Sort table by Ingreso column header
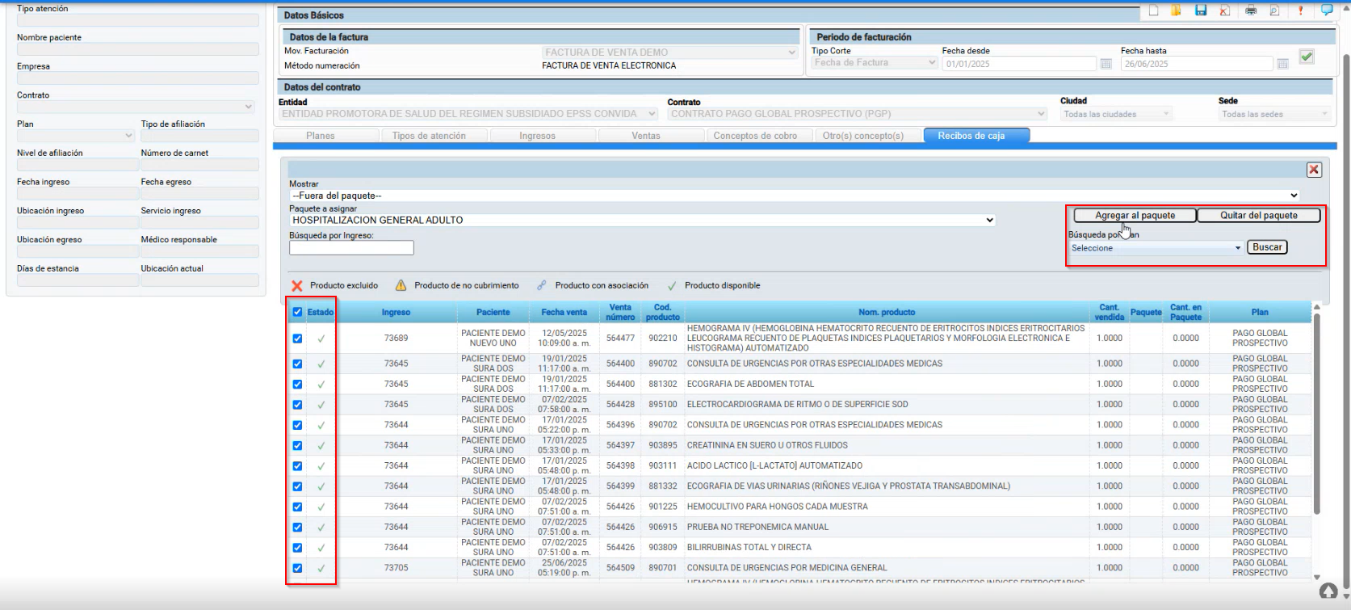 click(x=396, y=312)
